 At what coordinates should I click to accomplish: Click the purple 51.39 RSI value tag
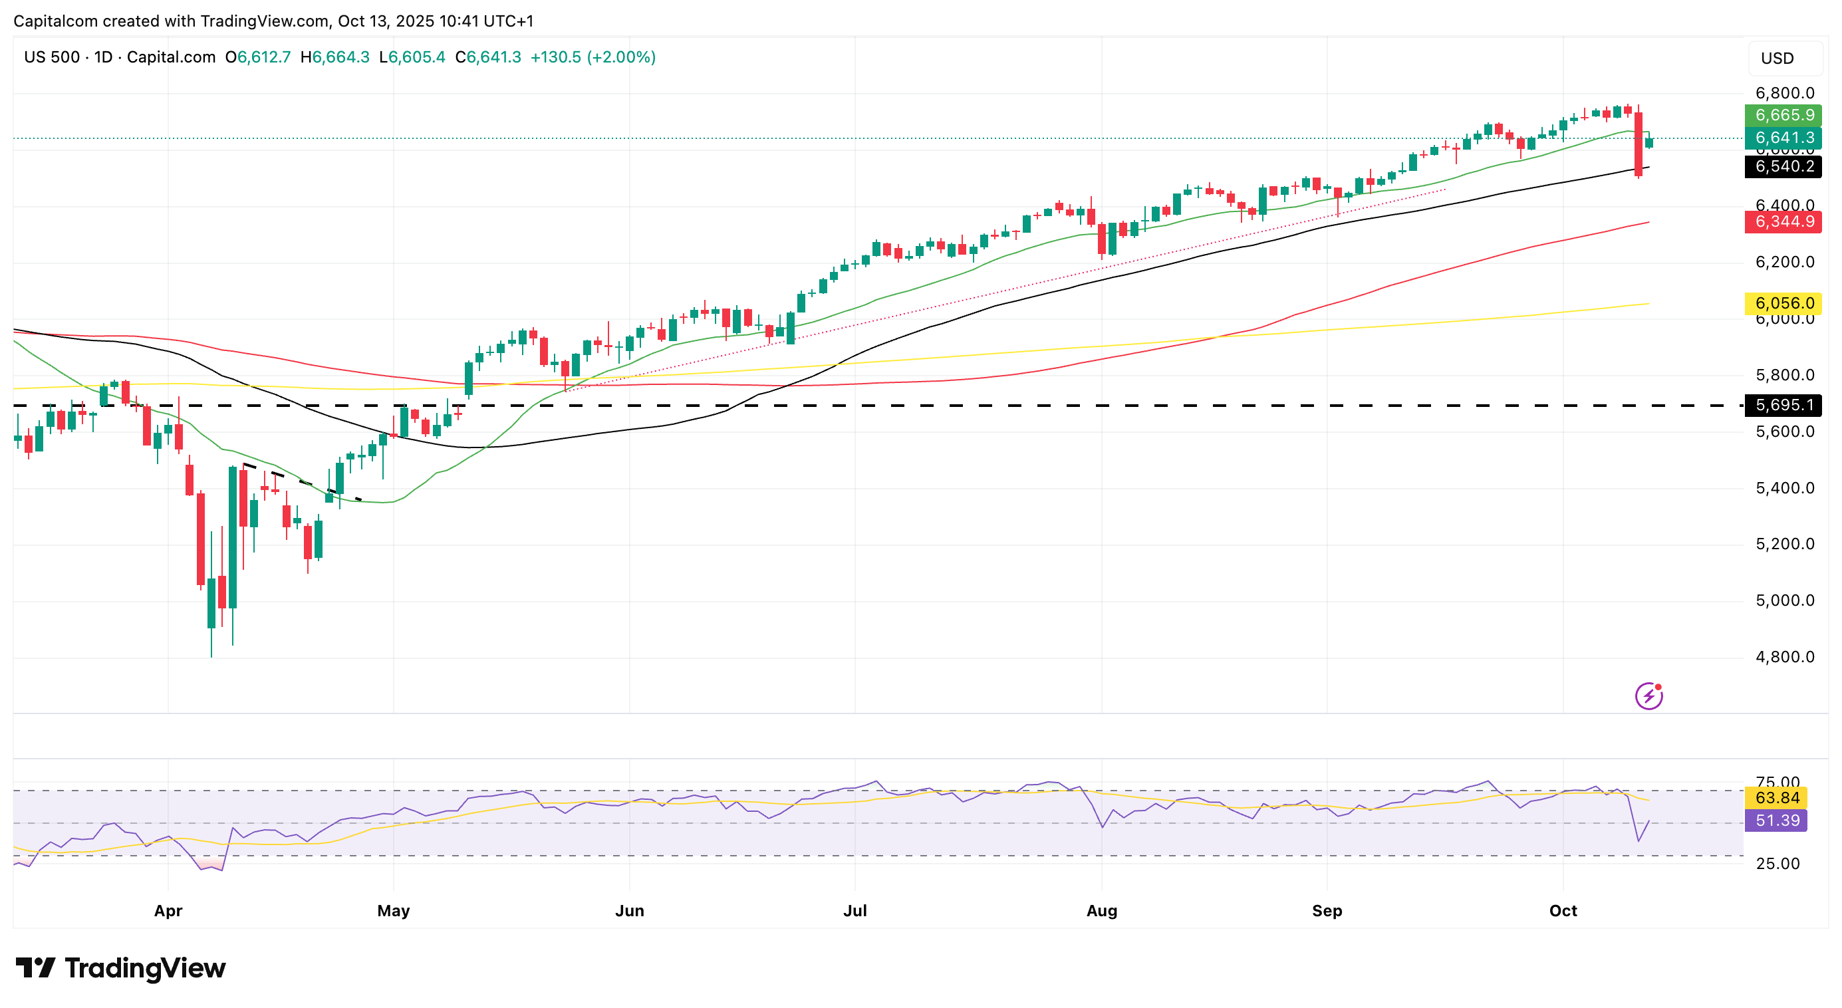pyautogui.click(x=1776, y=820)
